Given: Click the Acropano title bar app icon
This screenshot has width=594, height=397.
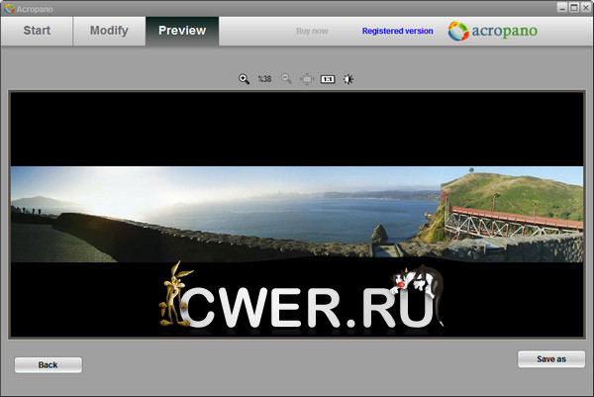Looking at the screenshot, I should coord(9,8).
